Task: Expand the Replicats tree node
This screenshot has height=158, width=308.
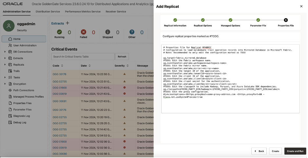Action: (5, 65)
